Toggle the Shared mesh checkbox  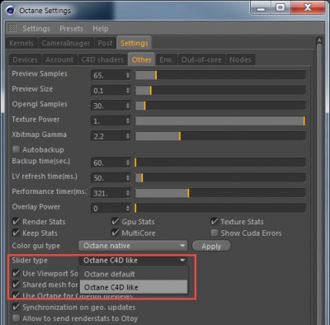(16, 285)
